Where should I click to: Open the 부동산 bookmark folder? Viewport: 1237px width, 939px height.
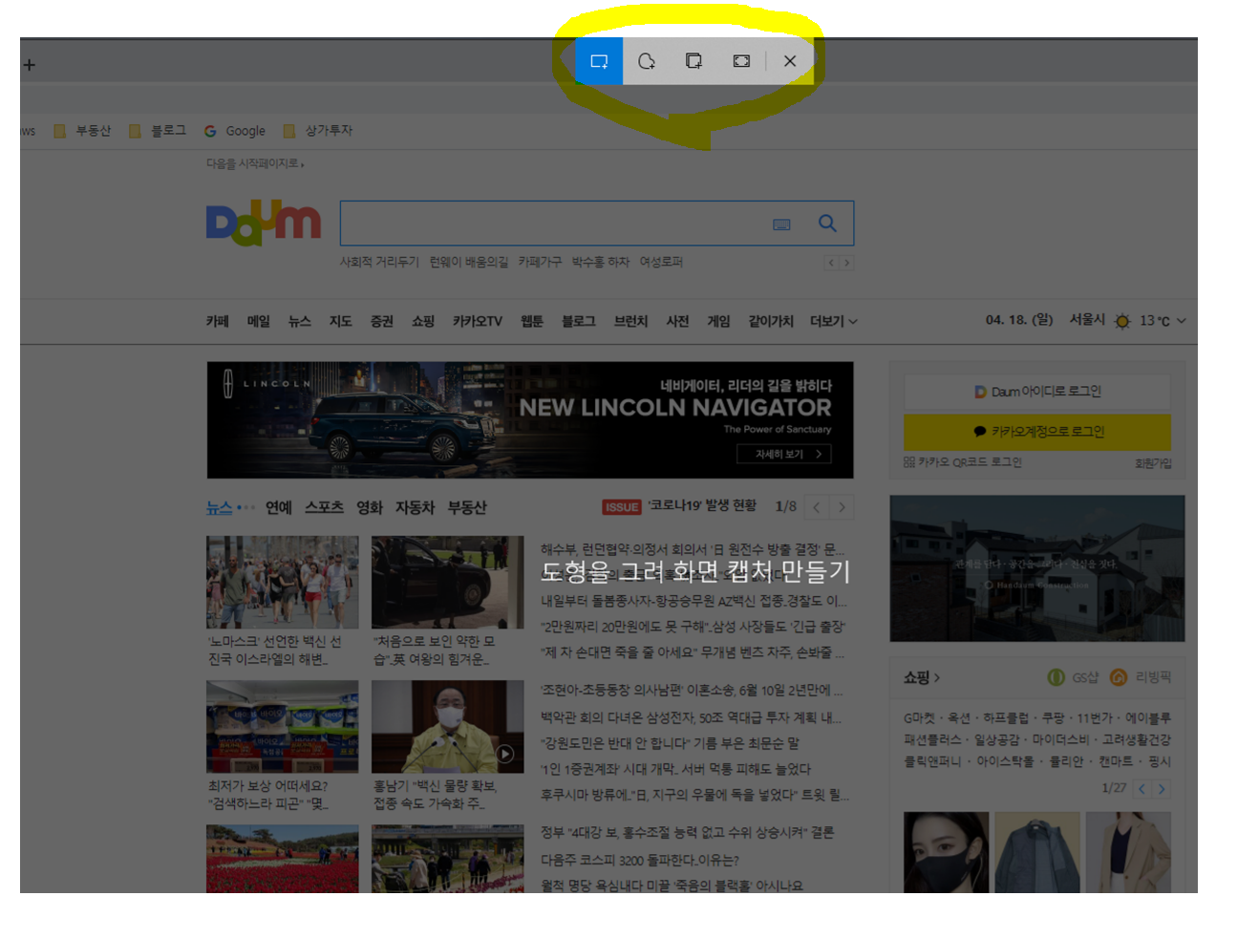[x=83, y=131]
